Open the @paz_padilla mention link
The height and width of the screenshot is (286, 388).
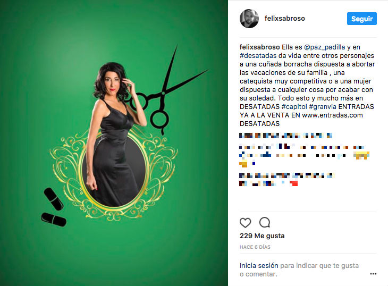[x=324, y=47]
